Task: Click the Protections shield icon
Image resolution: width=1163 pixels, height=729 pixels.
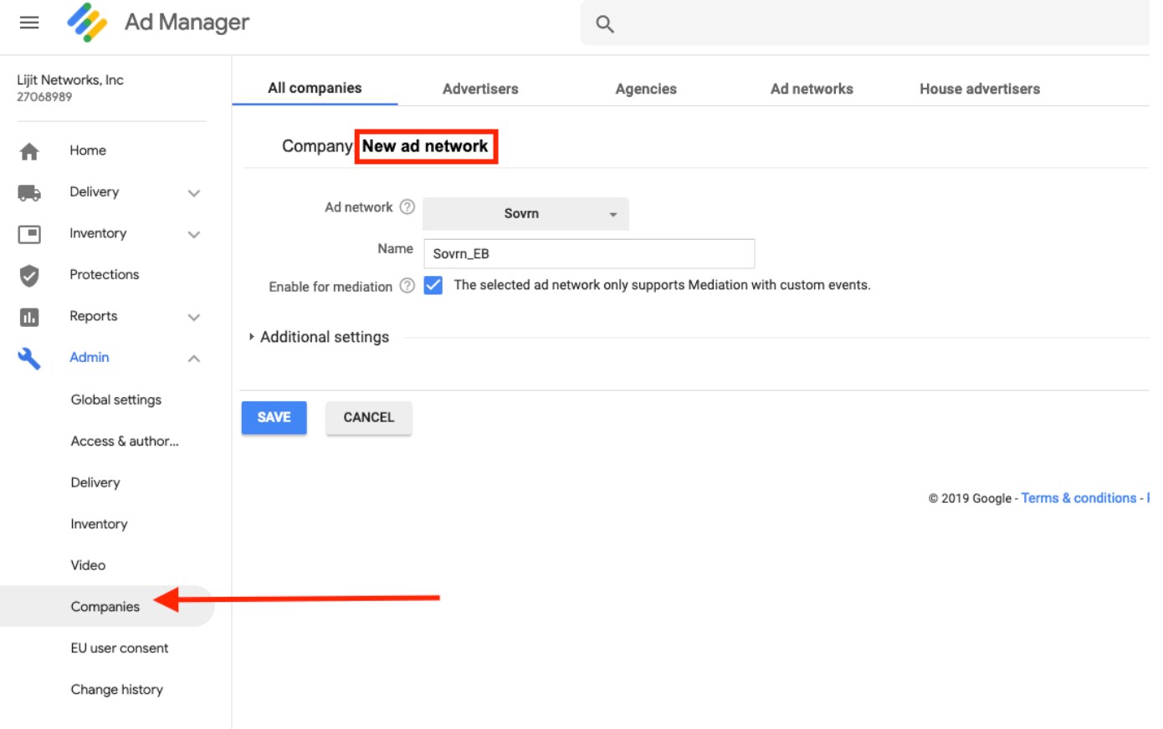Action: (x=29, y=275)
